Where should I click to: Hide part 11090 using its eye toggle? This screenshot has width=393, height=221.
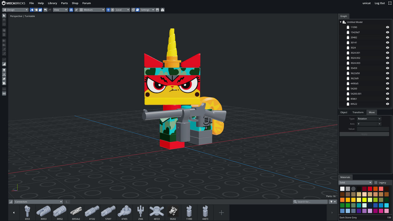[387, 27]
